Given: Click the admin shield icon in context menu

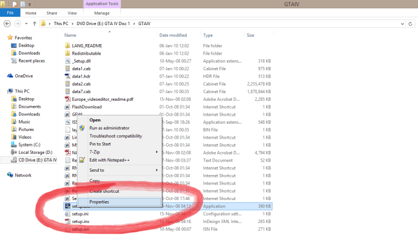Looking at the screenshot, I should coord(82,128).
